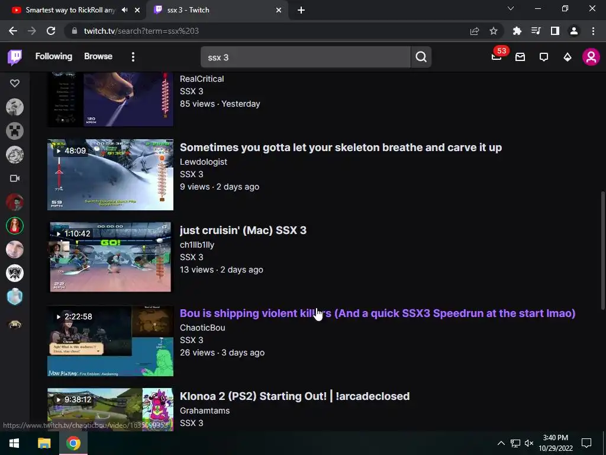This screenshot has height=455, width=606.
Task: Open the bottom sidebar channel avatar
Action: pos(15,324)
